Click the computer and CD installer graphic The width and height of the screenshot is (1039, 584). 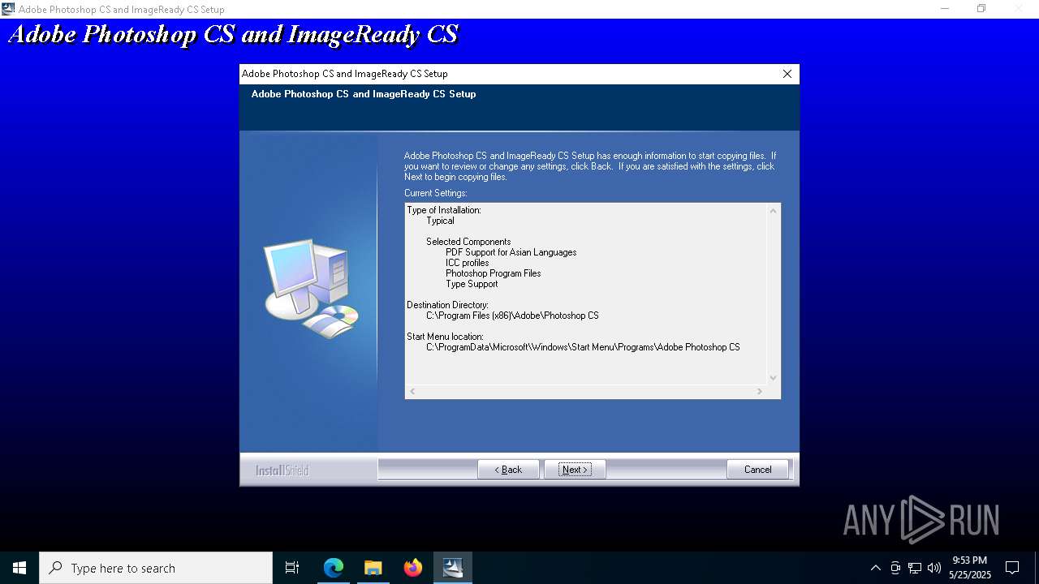(311, 288)
